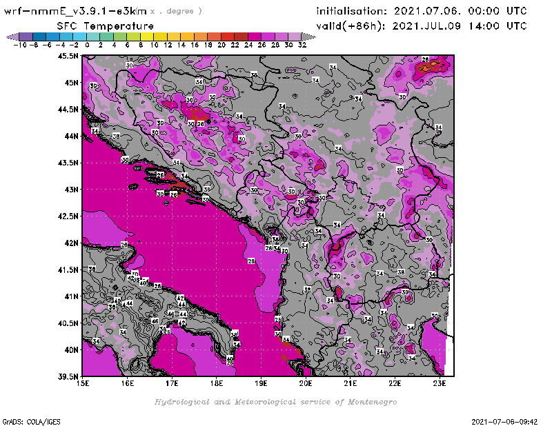Click the legend swatch between -10 and -8
This screenshot has height=426, width=552.
coord(26,37)
